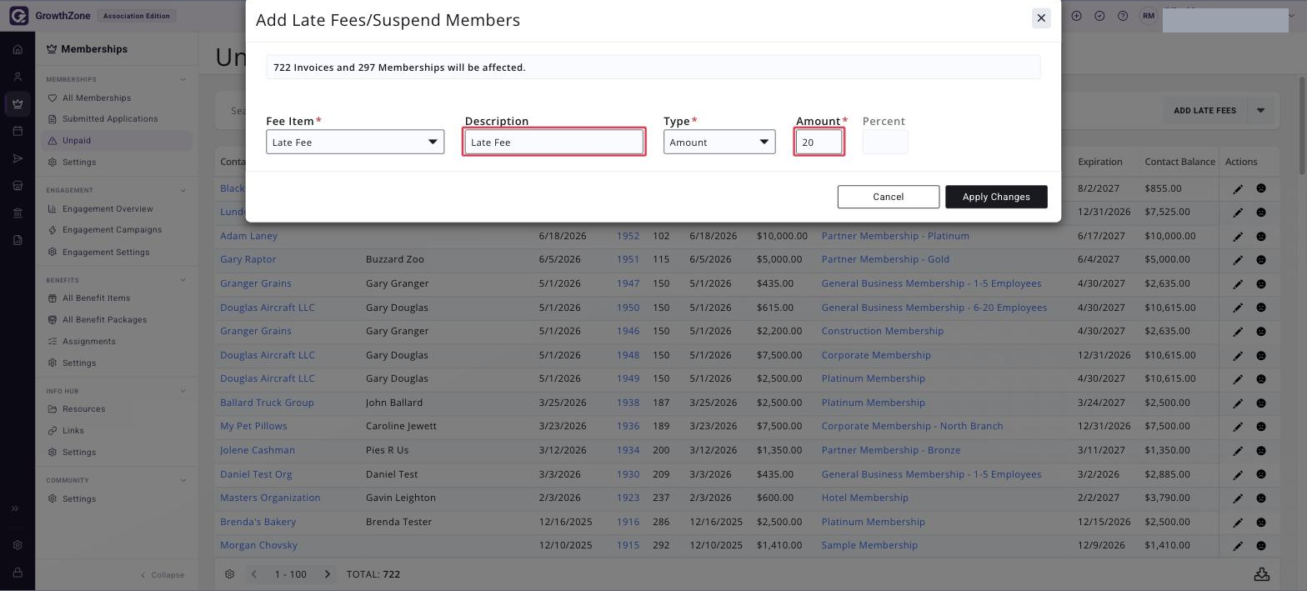Click the suspend face icon in Adam Laney row
1307x591 pixels.
[1261, 237]
